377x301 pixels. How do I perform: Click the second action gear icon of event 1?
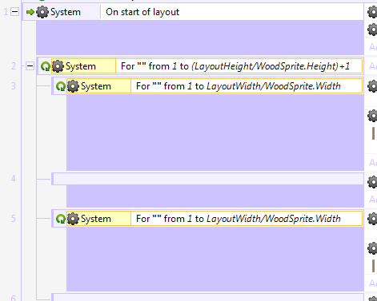[372, 29]
